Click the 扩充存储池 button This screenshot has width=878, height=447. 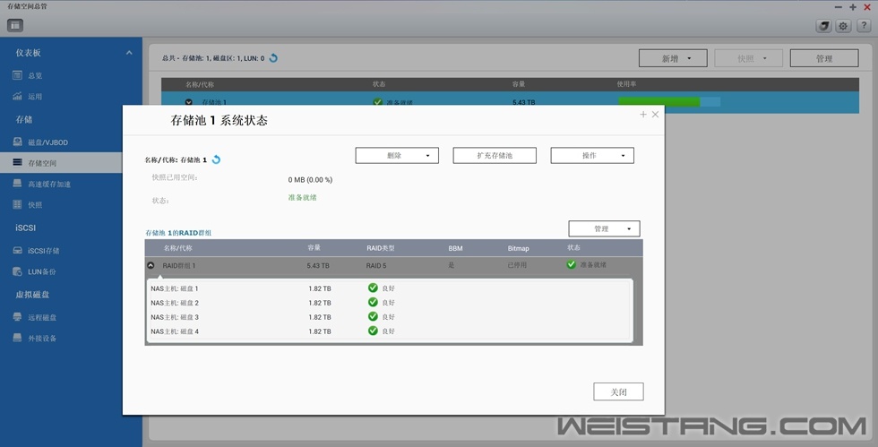coord(495,156)
